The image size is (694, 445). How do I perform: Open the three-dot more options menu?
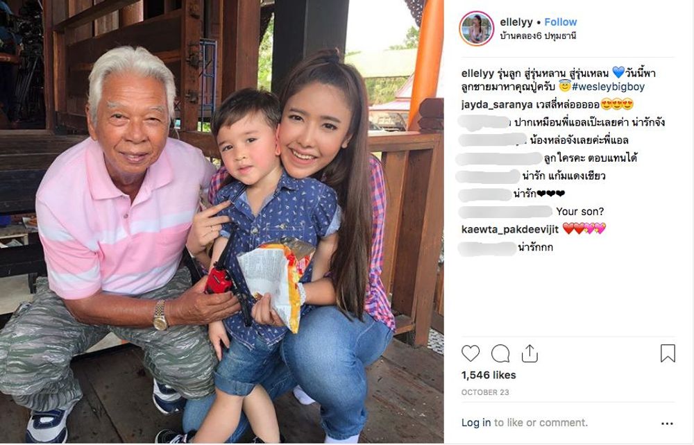click(667, 423)
